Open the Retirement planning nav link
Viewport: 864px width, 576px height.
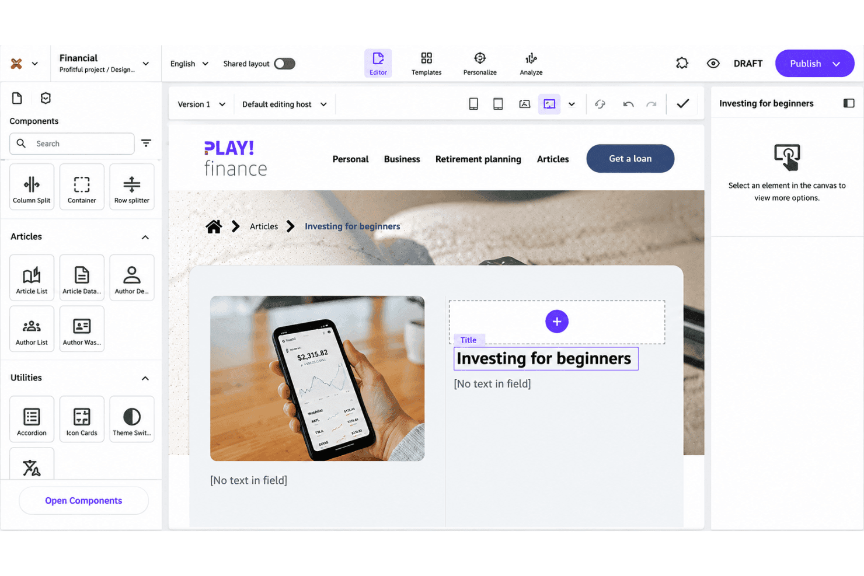pos(478,159)
